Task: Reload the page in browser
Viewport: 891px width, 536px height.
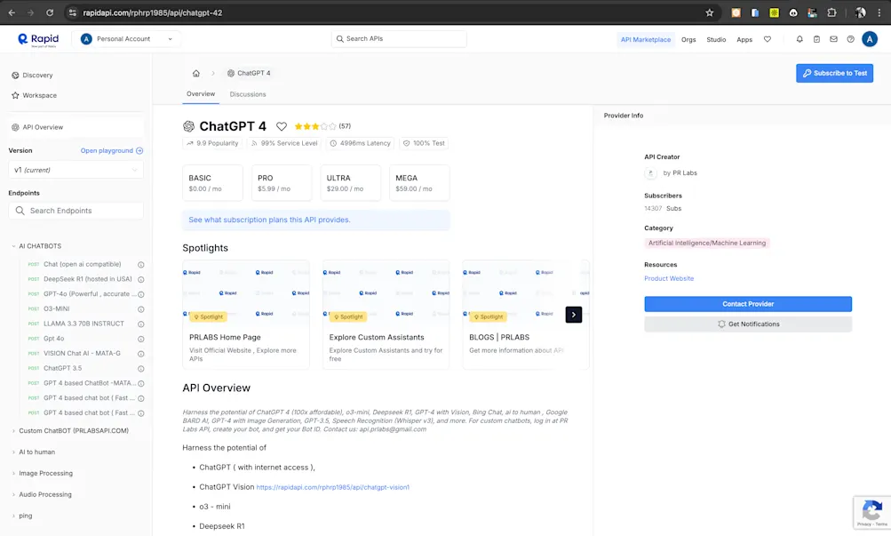Action: pyautogui.click(x=50, y=12)
